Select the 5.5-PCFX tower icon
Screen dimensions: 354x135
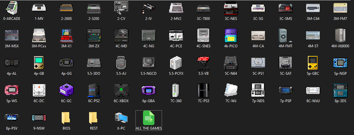(x=176, y=63)
